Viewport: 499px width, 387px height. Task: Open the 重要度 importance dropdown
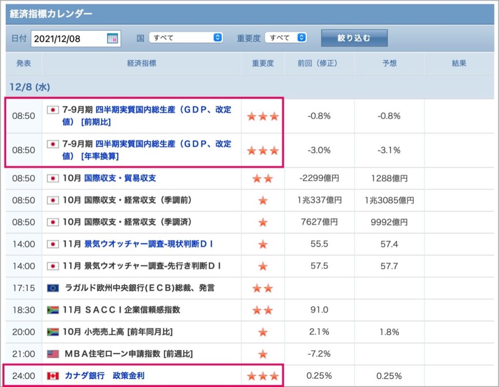[x=286, y=38]
